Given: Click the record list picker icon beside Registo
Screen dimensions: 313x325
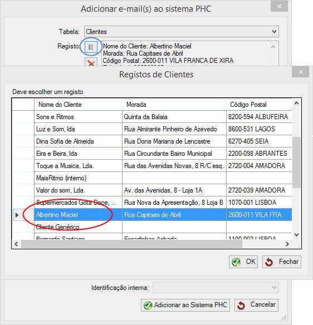Looking at the screenshot, I should tap(91, 47).
